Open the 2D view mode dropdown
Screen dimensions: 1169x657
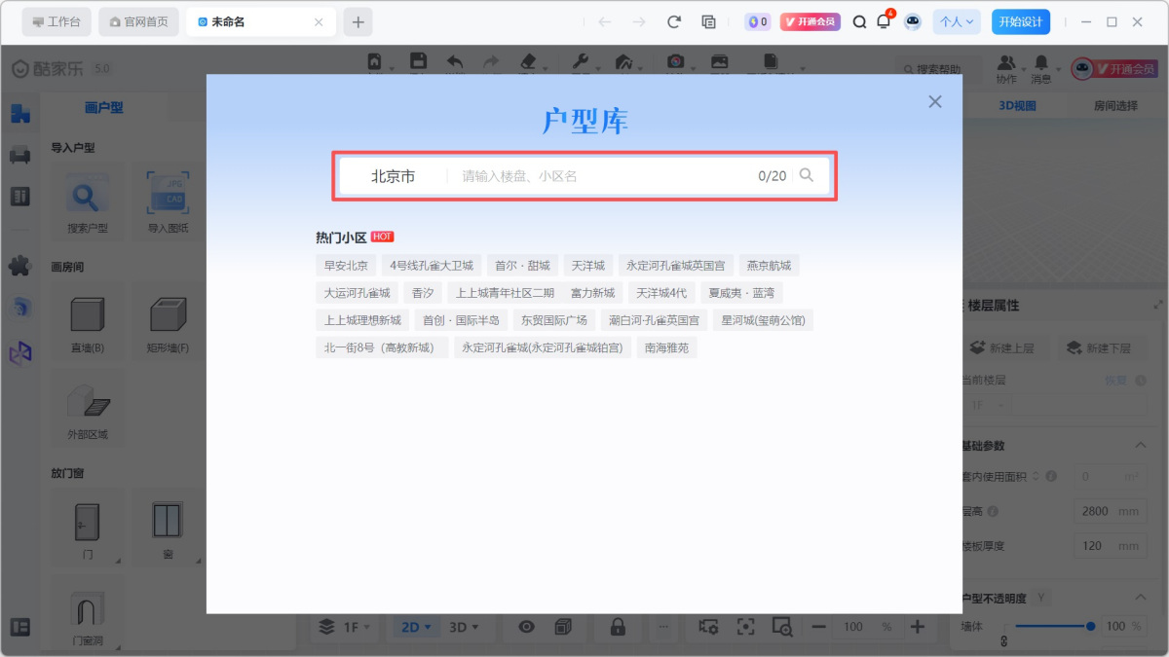click(x=415, y=627)
